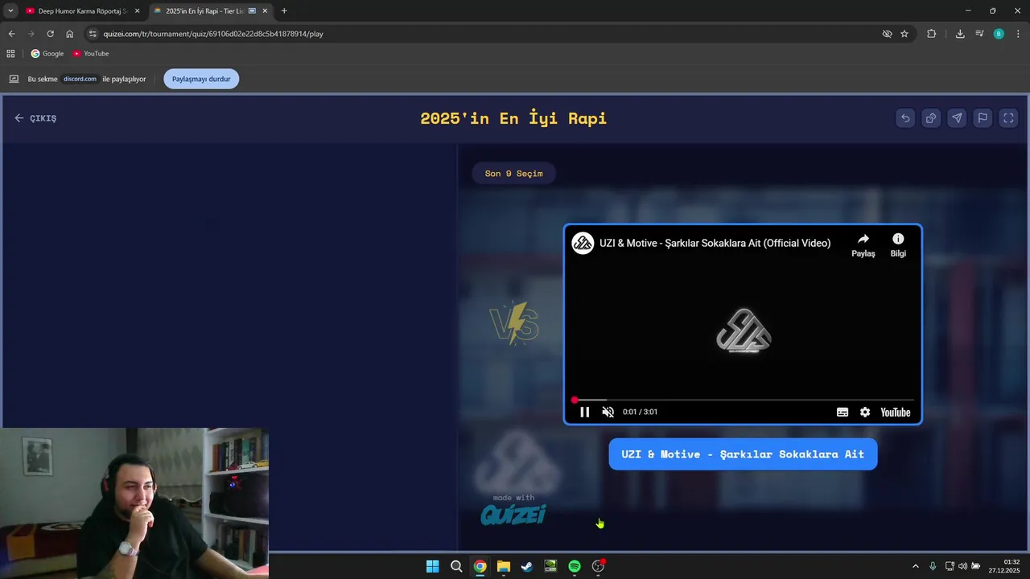This screenshot has width=1030, height=579.
Task: Open YouTube player settings gear
Action: click(865, 412)
